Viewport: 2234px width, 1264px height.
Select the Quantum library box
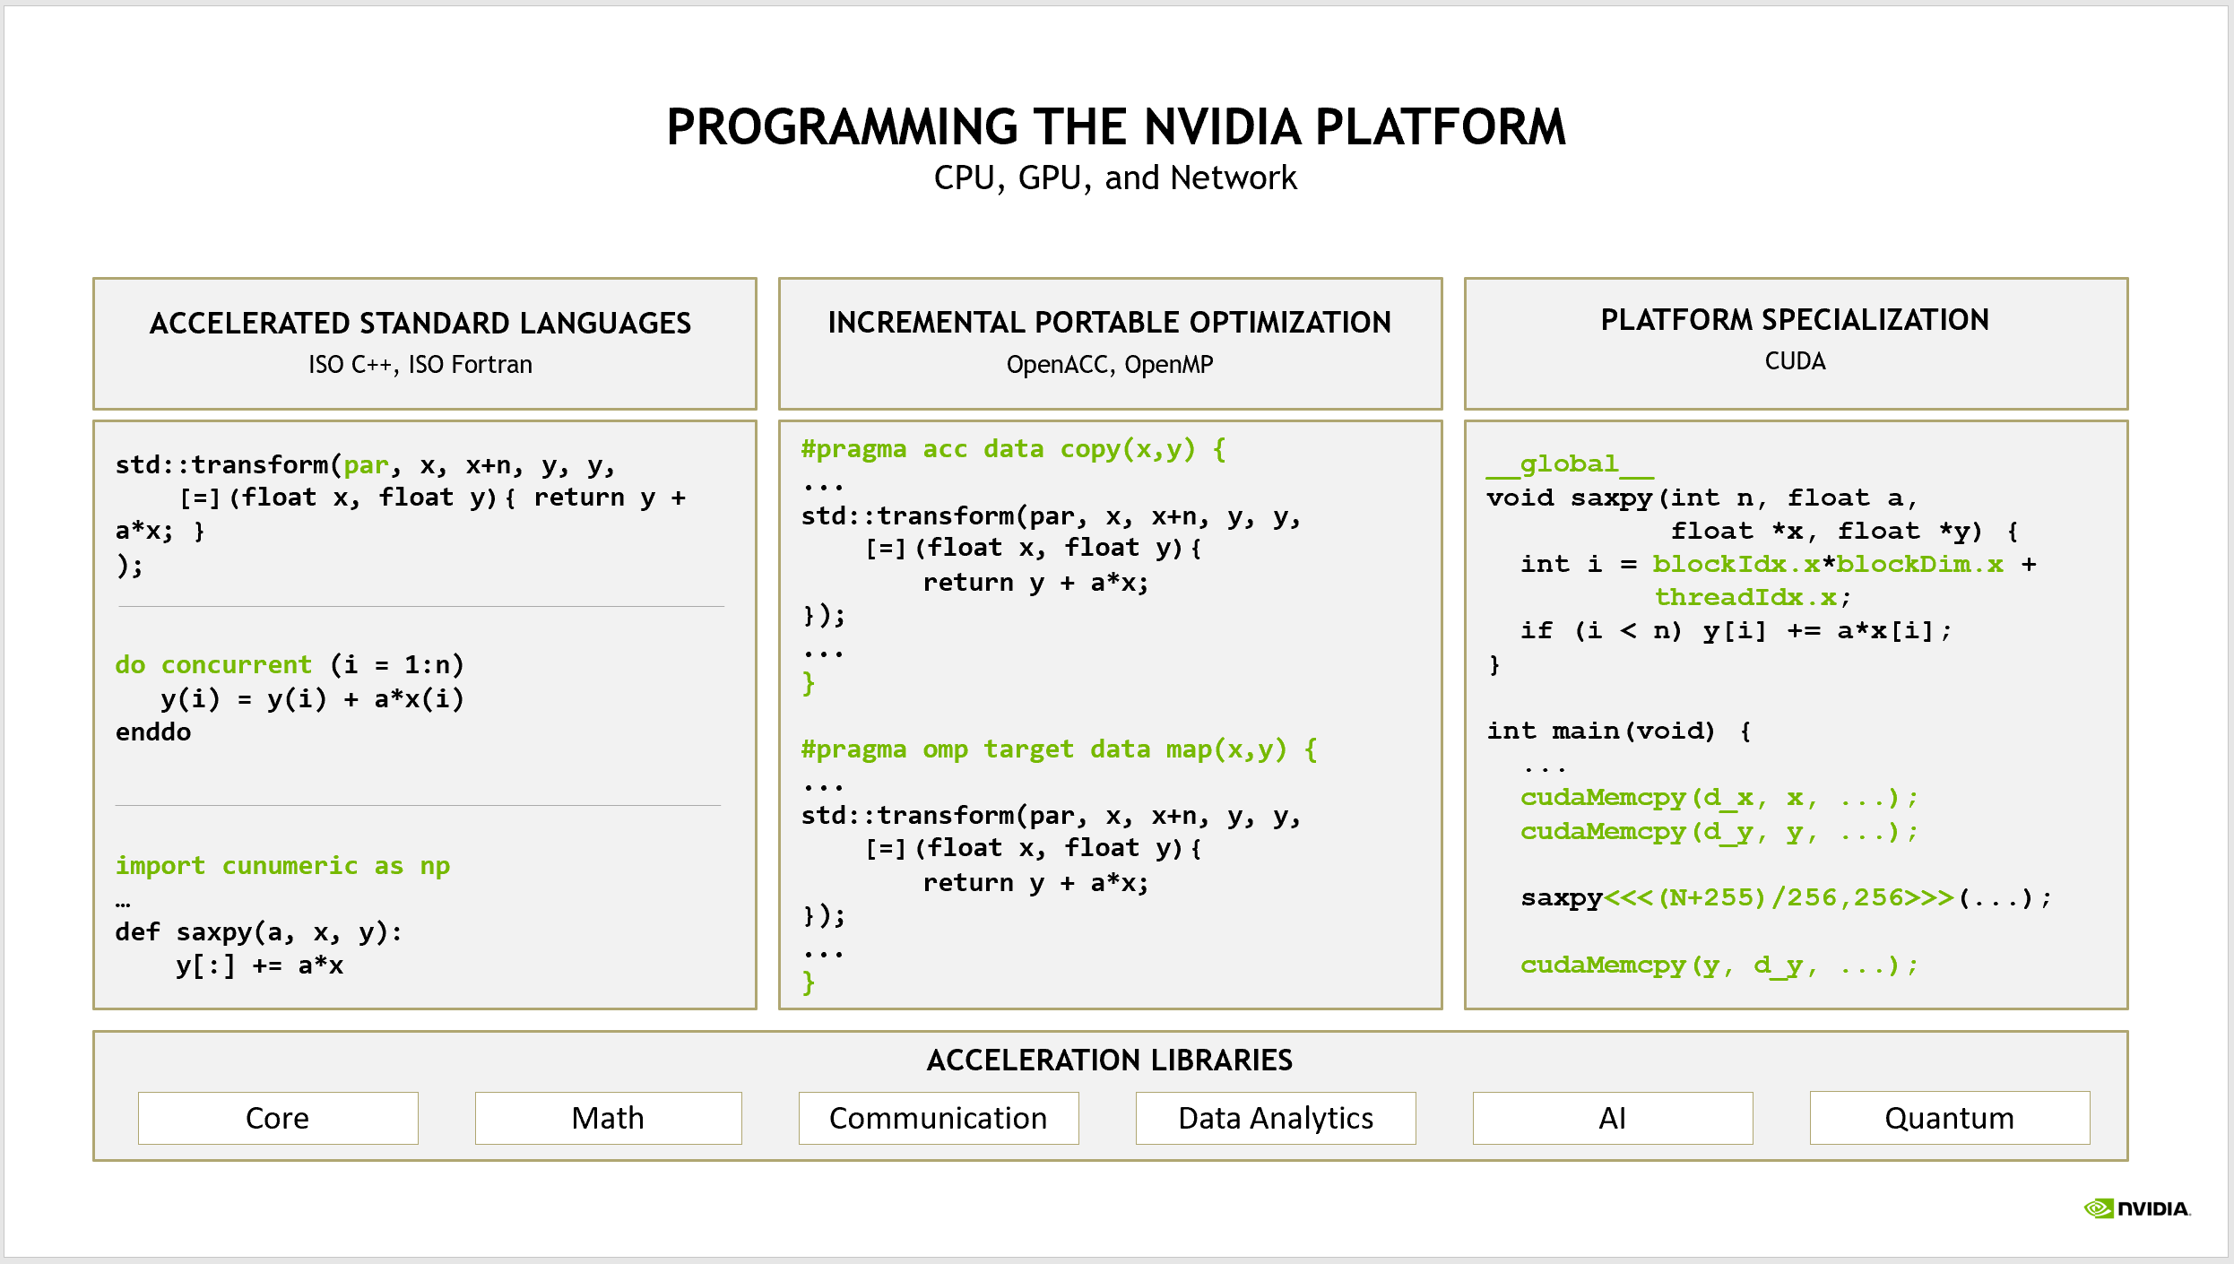(1950, 1118)
